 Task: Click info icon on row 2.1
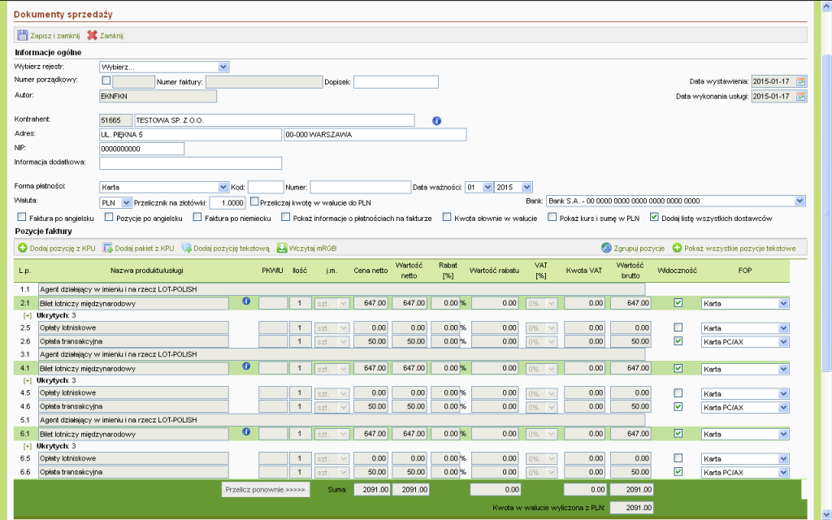(x=246, y=301)
